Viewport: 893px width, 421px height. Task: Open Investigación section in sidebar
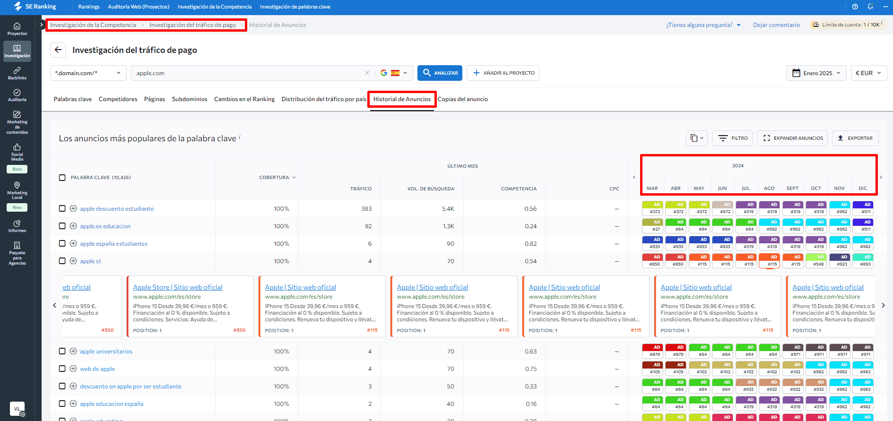17,51
